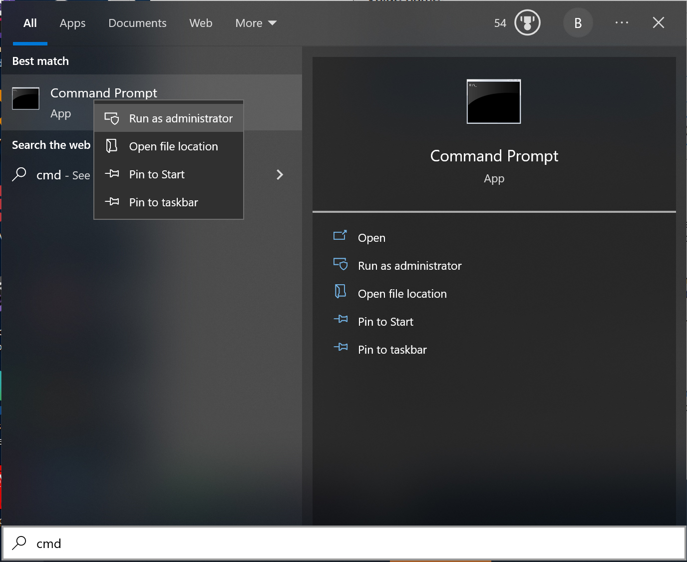The height and width of the screenshot is (562, 687).
Task: Click Run as administrator in details pane
Action: point(410,266)
